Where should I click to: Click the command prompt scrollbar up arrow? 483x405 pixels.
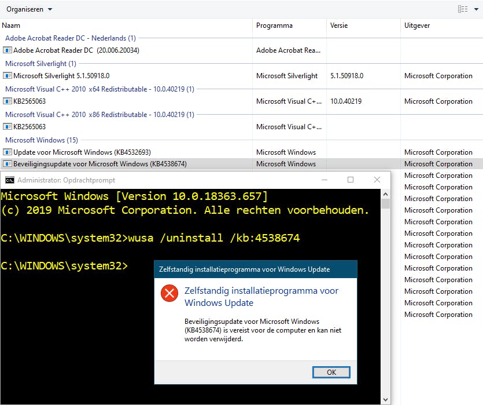pyautogui.click(x=385, y=194)
